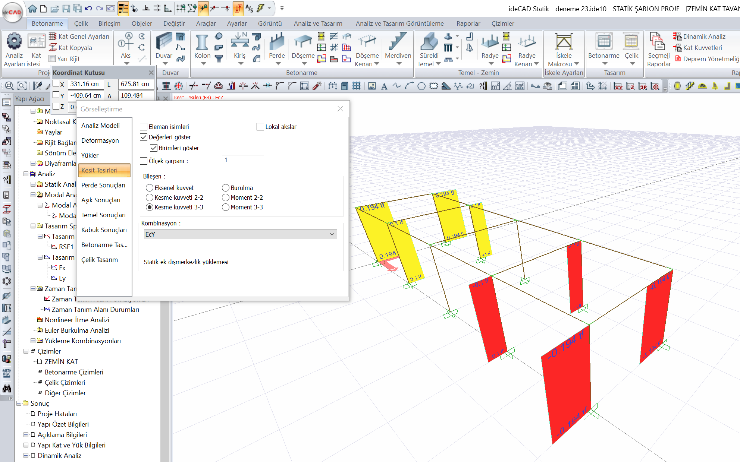The height and width of the screenshot is (462, 740).
Task: Open dropdown arrow under Perde
Action: tap(278, 64)
